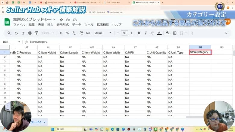Image resolution: width=235 pixels, height=132 pixels.
Task: Toggle strikethrough formatting
Action: 152,33
